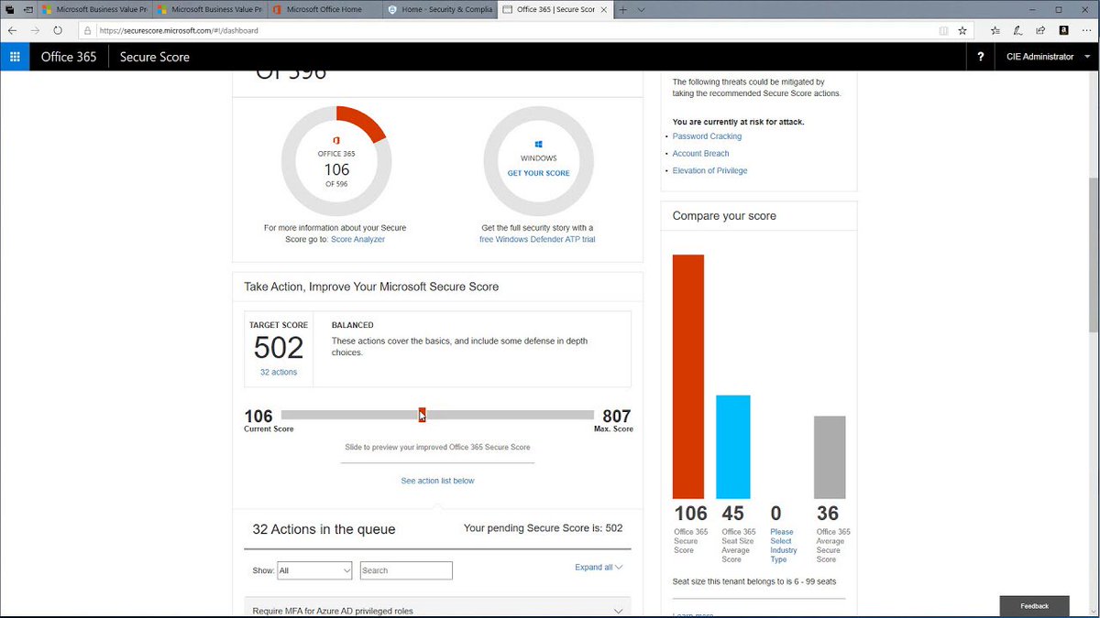
Task: Open the add notes pen icon
Action: (1018, 30)
